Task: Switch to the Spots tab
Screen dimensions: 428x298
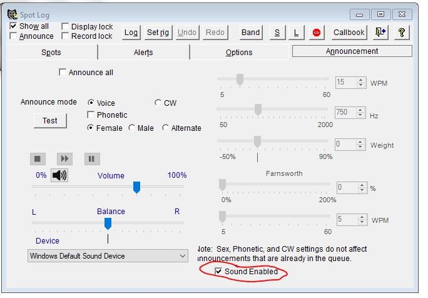Action: (x=51, y=52)
